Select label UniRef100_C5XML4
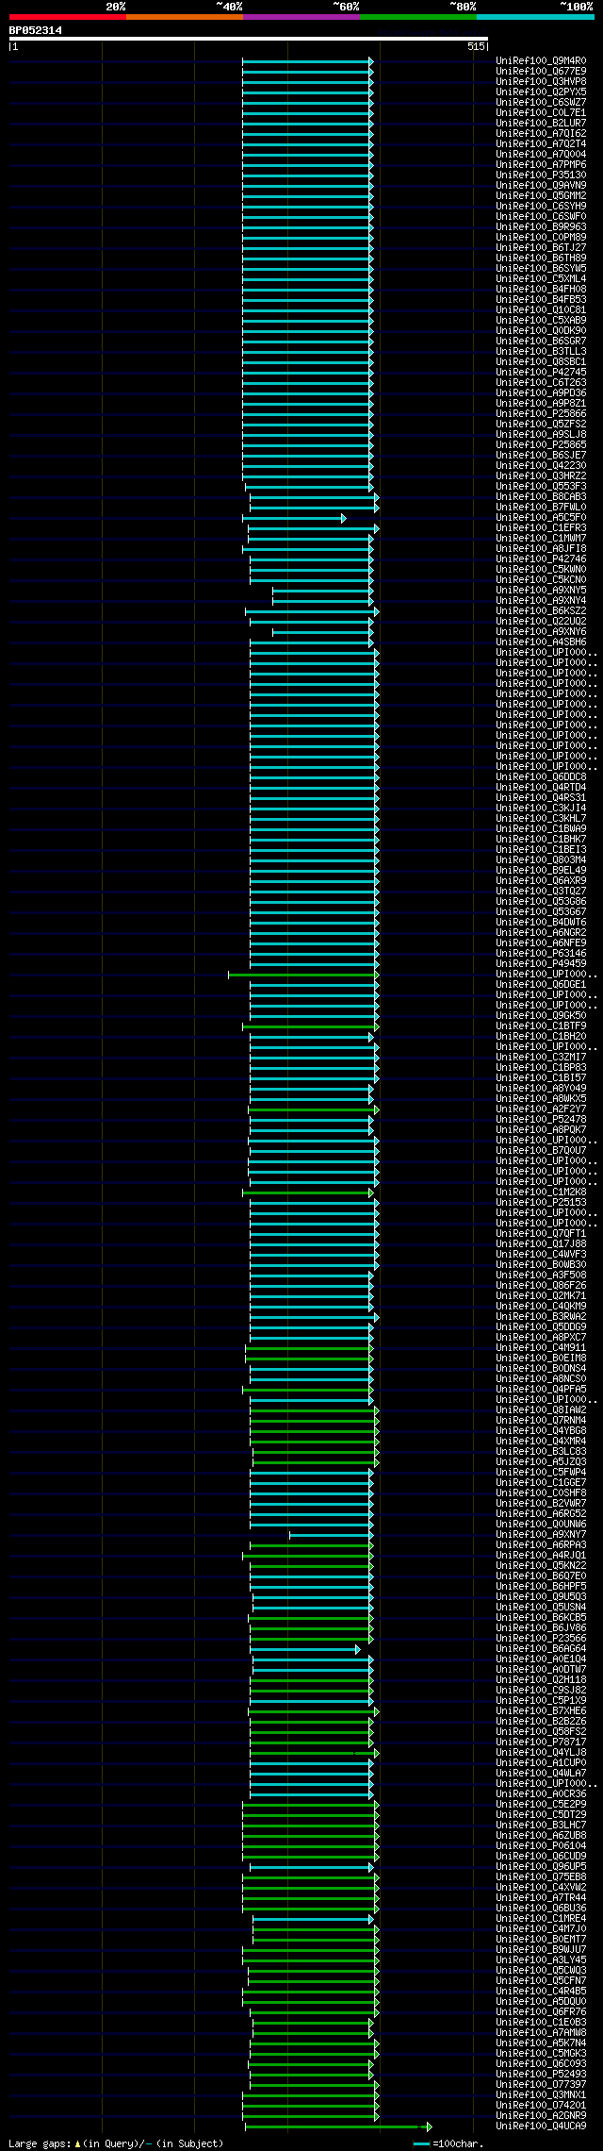Screen dimensions: 603x2151 pos(541,279)
